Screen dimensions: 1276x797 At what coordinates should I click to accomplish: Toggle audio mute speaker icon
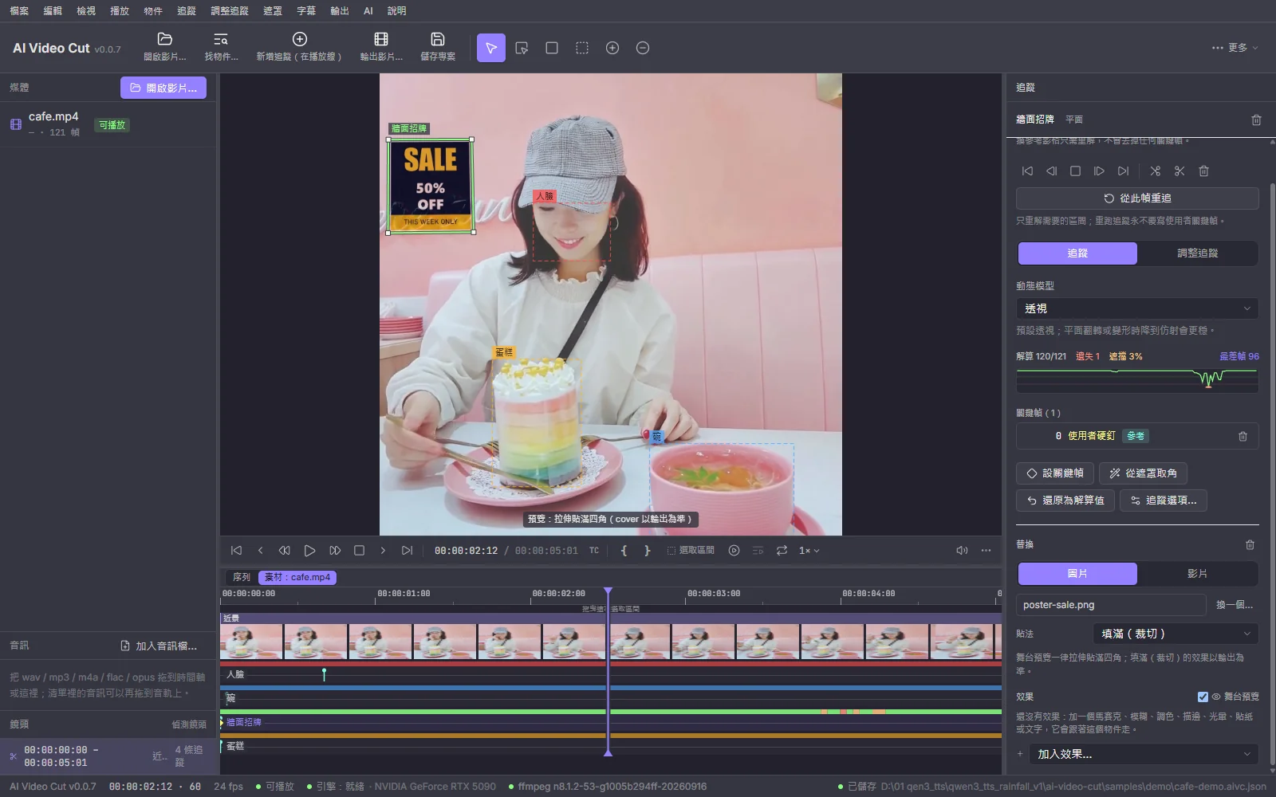pyautogui.click(x=962, y=550)
